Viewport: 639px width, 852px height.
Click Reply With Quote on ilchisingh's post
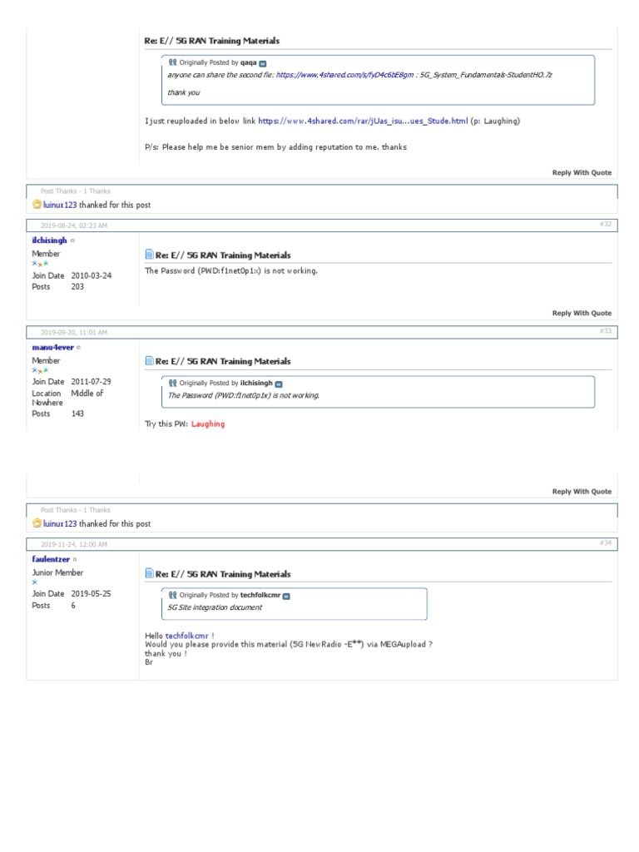582,314
